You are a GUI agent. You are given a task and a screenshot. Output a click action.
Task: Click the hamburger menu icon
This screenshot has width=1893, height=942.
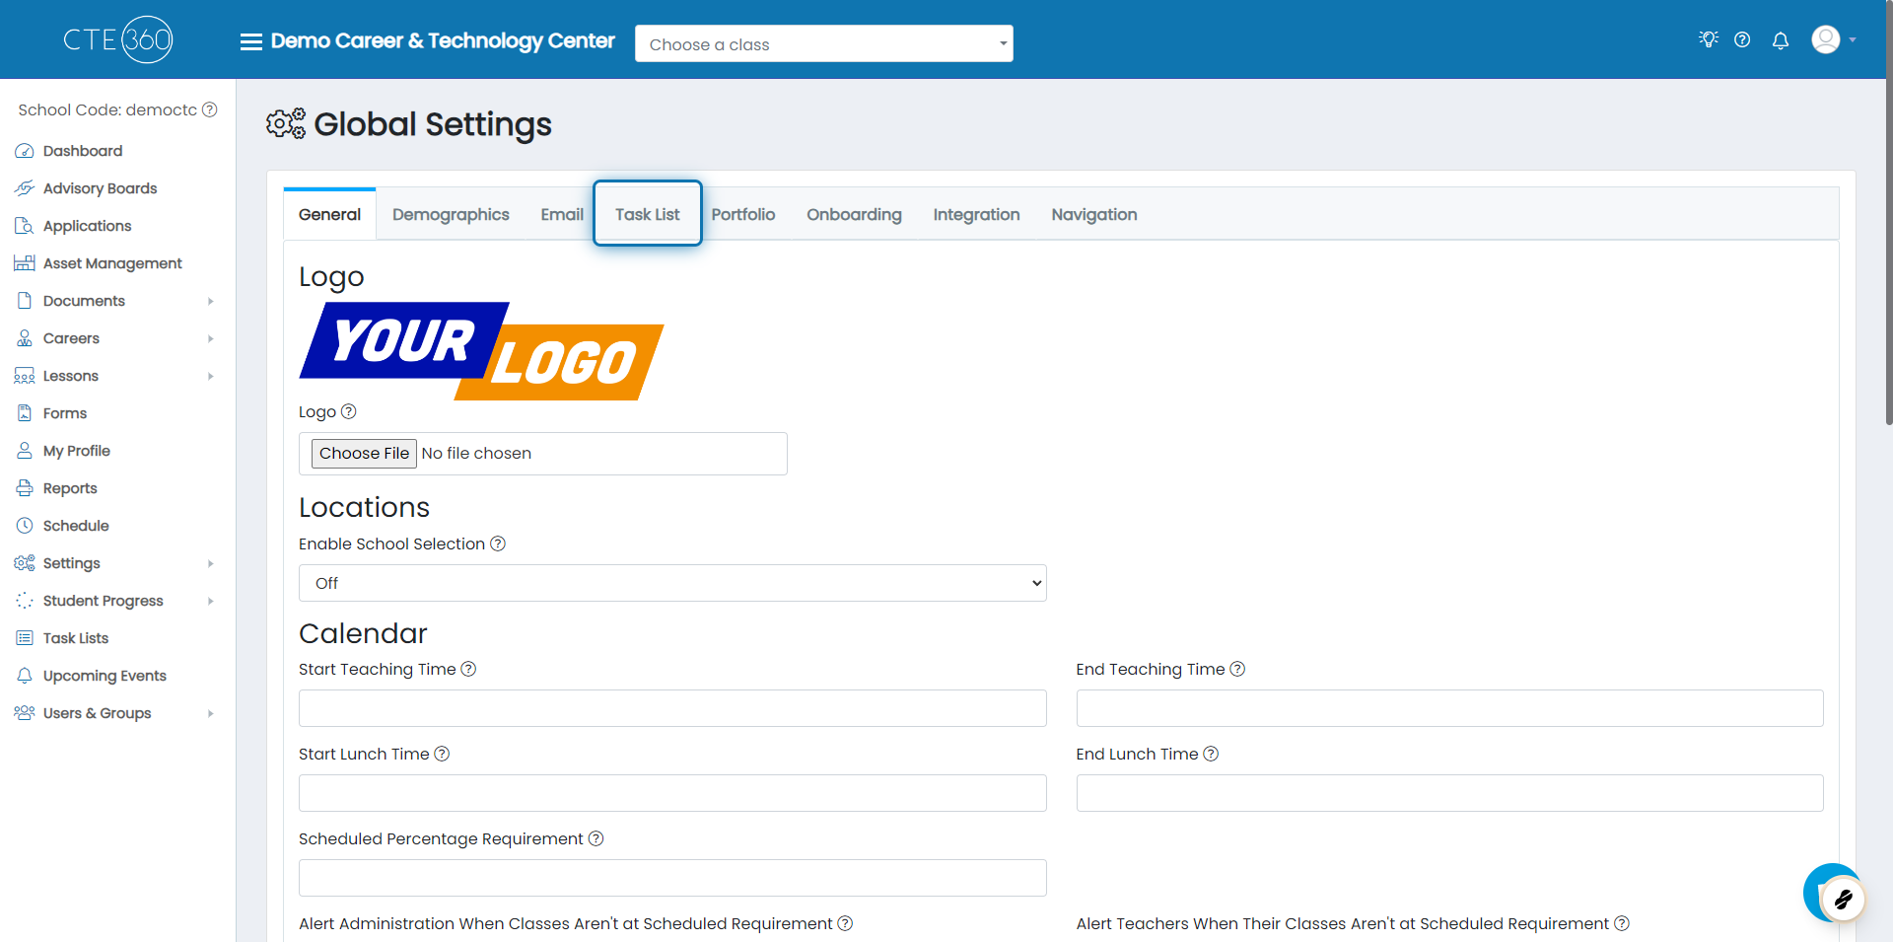pyautogui.click(x=250, y=41)
